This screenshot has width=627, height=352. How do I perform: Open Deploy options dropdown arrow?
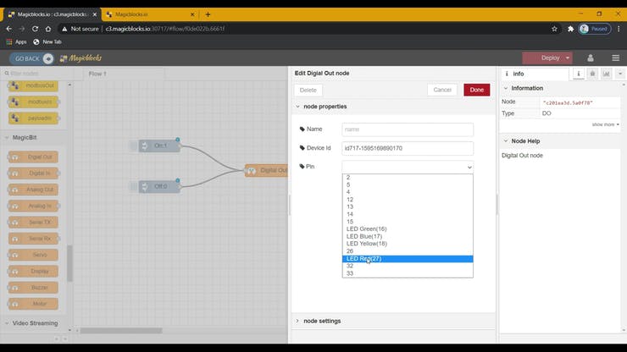(x=568, y=58)
